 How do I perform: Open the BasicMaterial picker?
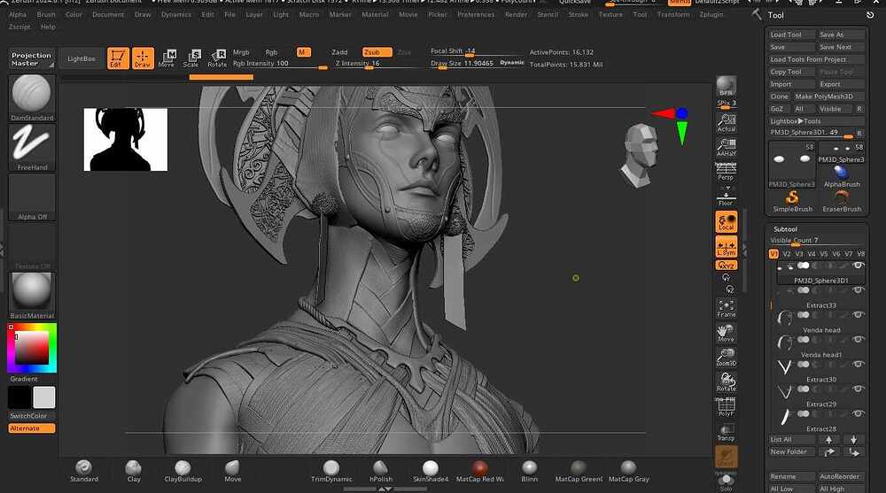pos(32,296)
